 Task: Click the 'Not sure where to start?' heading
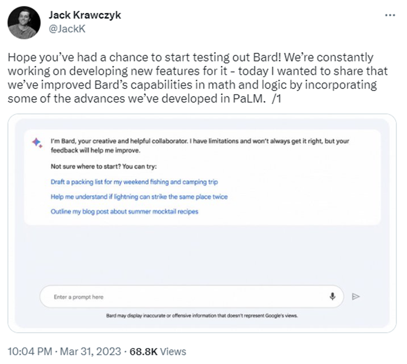pyautogui.click(x=104, y=167)
